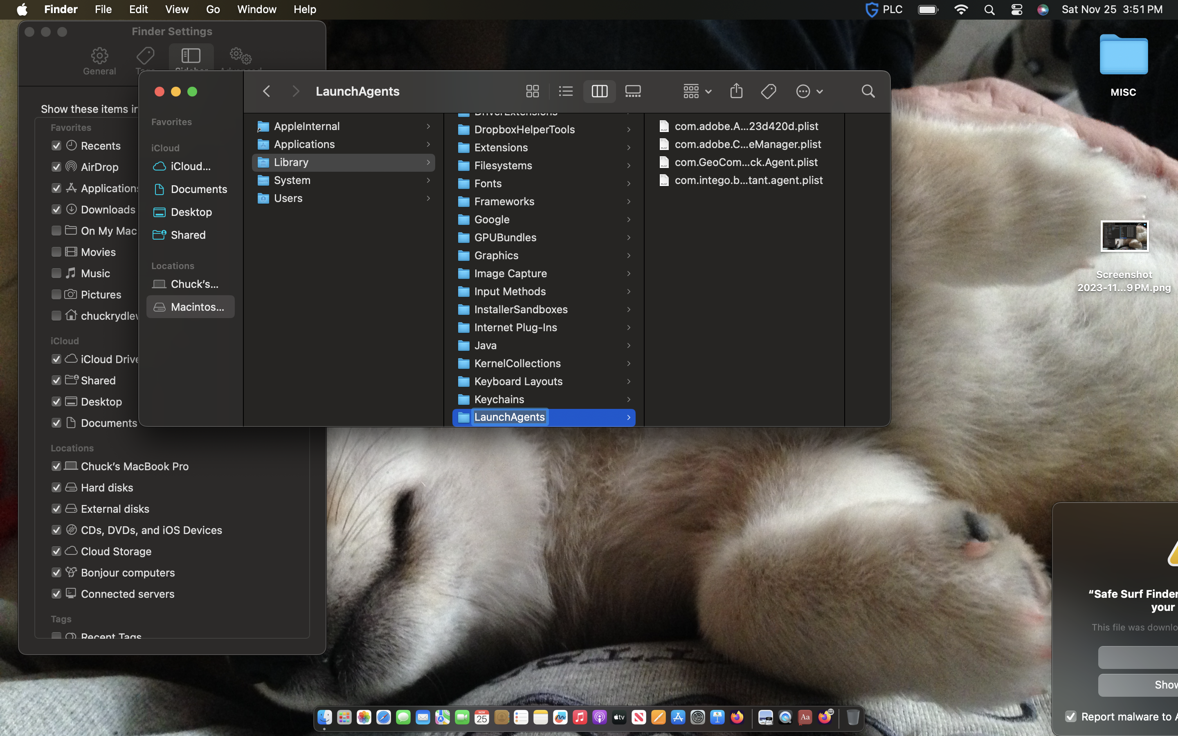This screenshot has height=736, width=1178.
Task: Toggle the Bonjour computers checkbox
Action: pyautogui.click(x=56, y=573)
